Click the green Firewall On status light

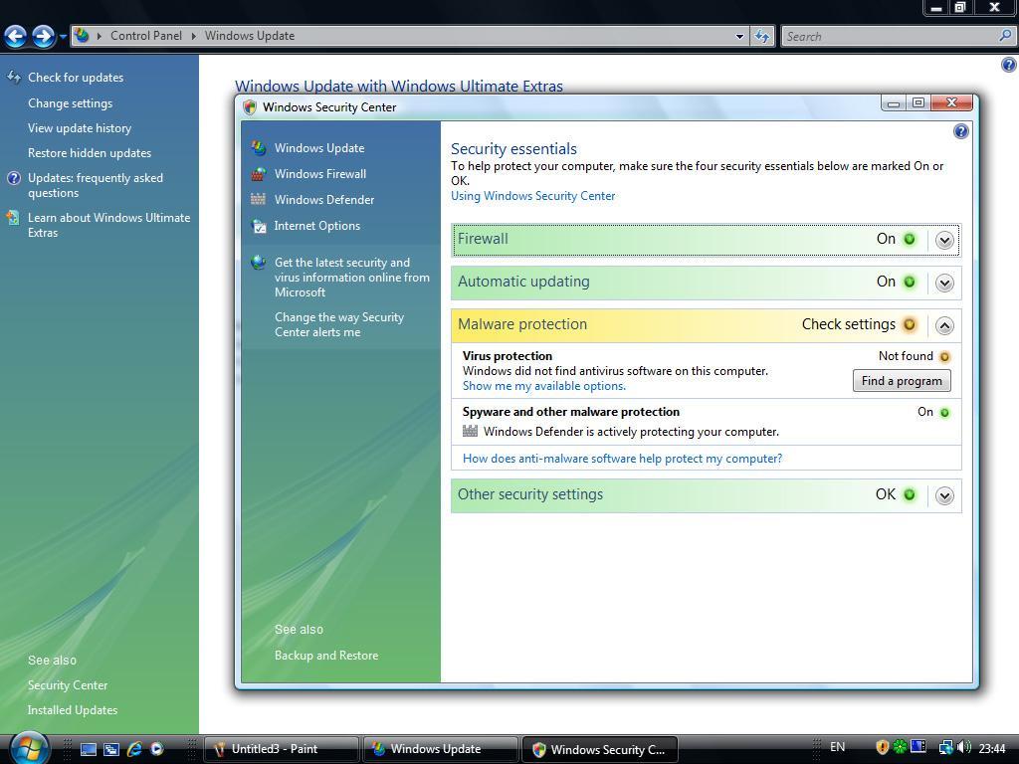(910, 239)
